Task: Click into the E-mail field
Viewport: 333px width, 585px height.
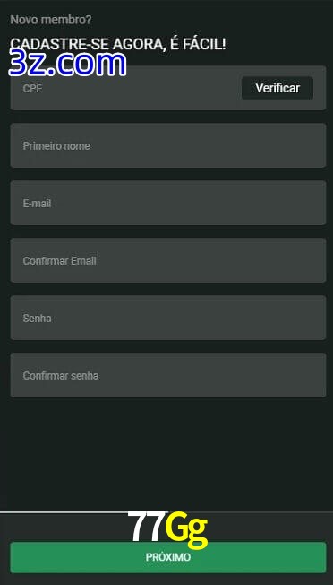Action: click(168, 203)
